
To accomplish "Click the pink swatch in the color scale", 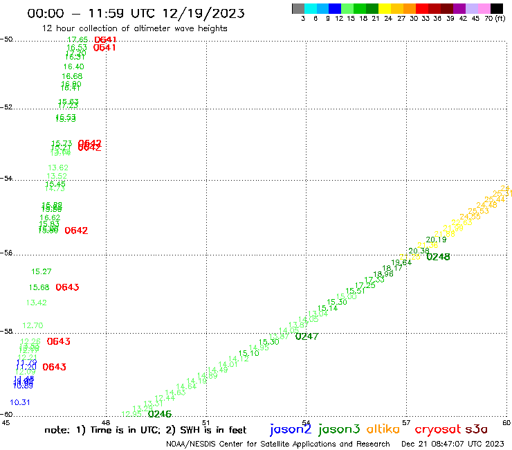I will (x=484, y=8).
